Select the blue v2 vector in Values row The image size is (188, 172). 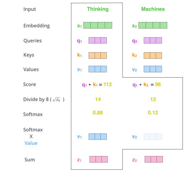(x=153, y=69)
